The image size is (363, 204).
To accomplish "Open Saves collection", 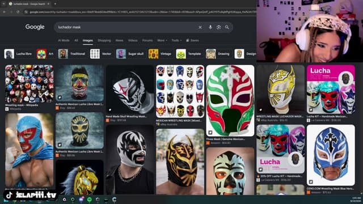I will 192,40.
